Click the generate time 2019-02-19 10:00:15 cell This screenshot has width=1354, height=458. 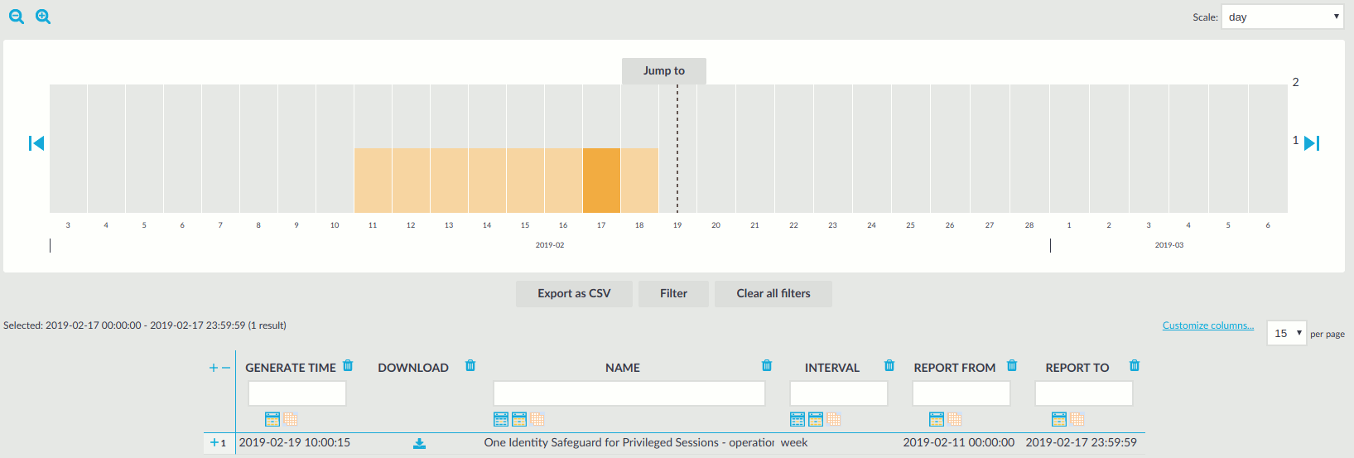(295, 443)
